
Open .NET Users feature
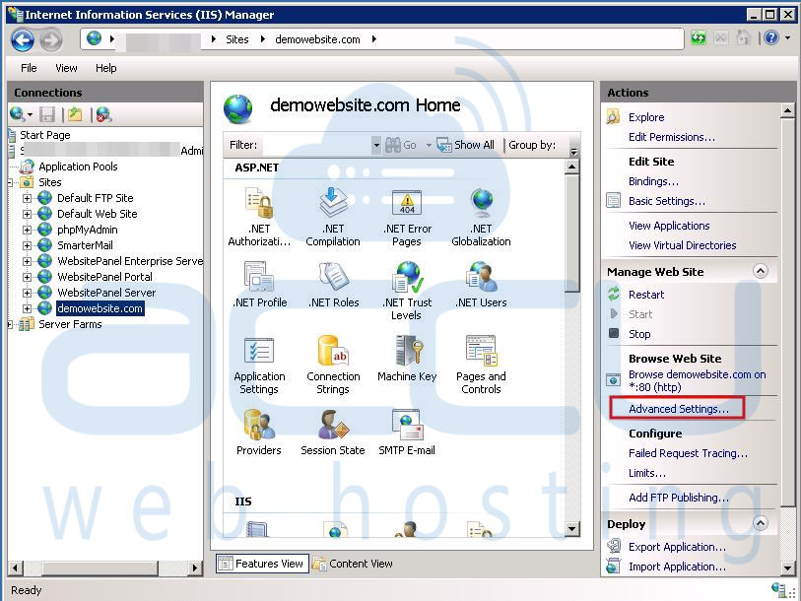(481, 285)
